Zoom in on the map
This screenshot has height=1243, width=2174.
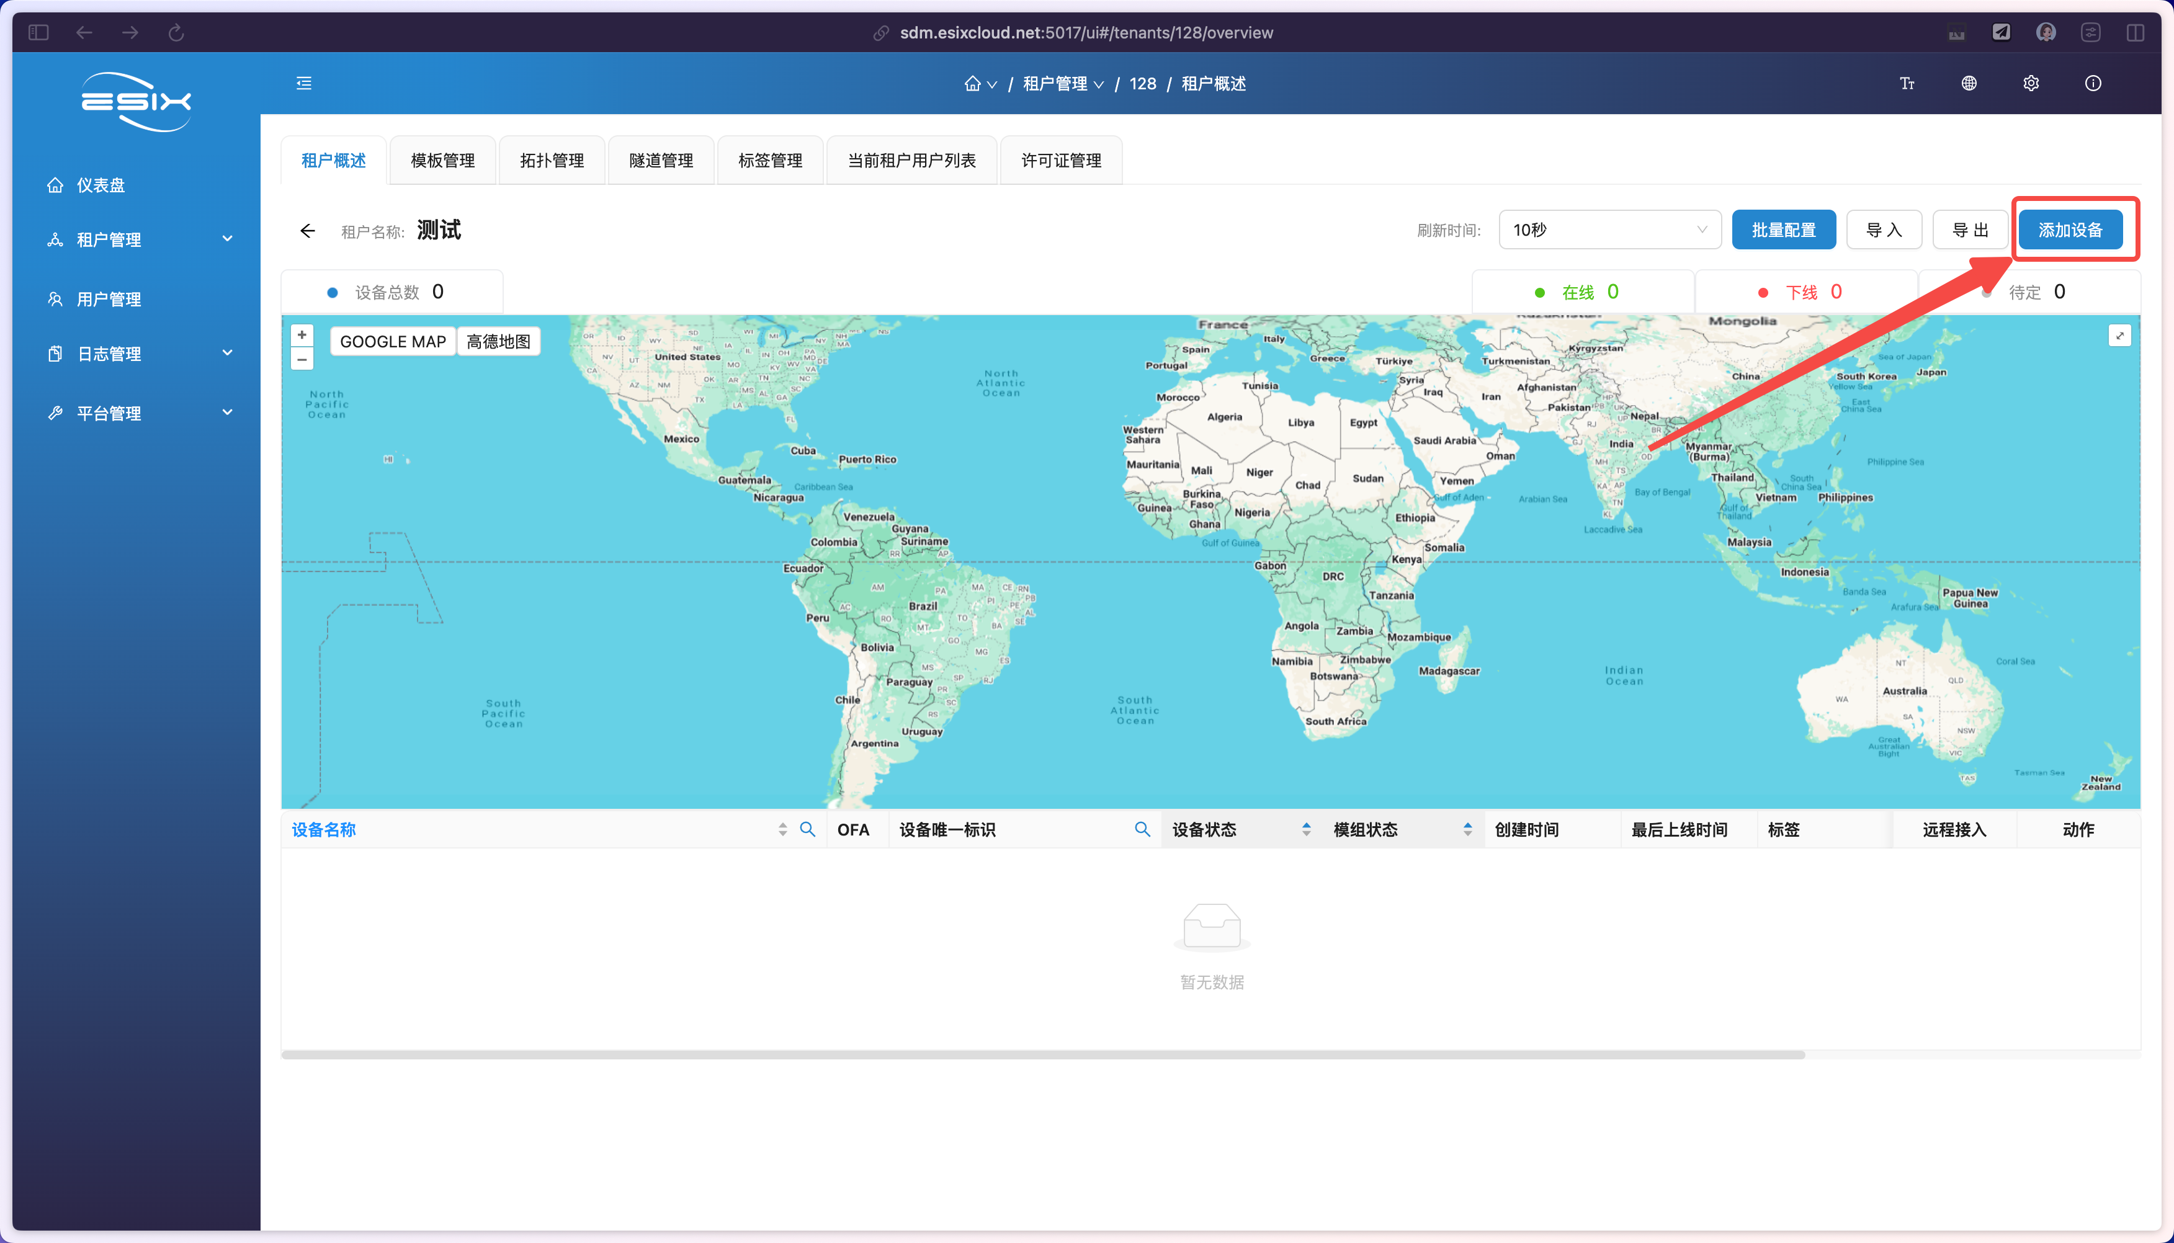coord(302,335)
